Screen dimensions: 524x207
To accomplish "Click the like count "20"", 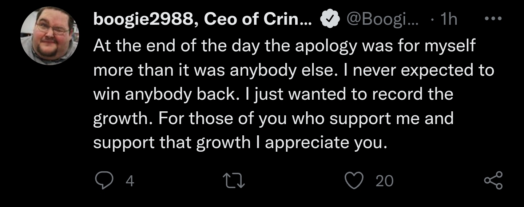I will tap(384, 181).
